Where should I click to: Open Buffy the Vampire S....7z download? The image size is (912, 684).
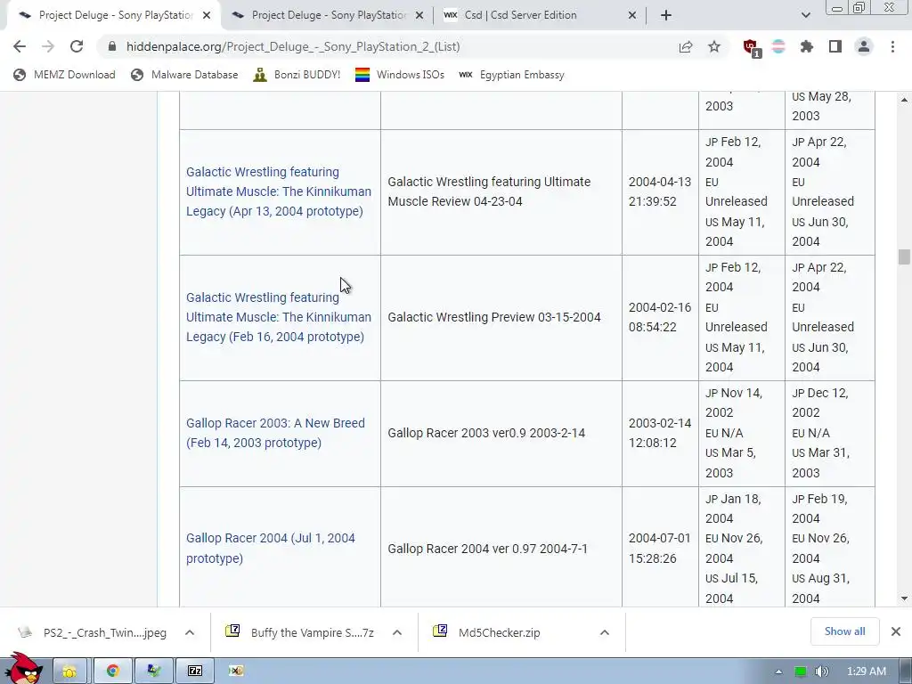[x=300, y=632]
